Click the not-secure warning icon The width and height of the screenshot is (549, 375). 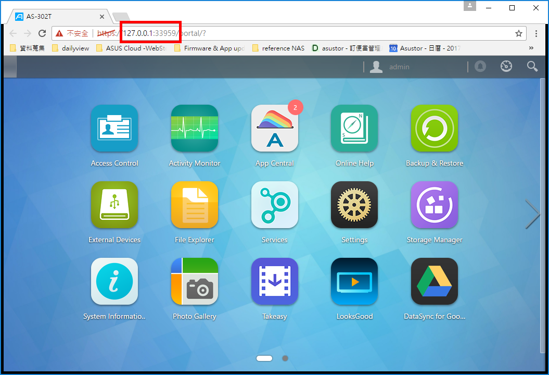59,33
